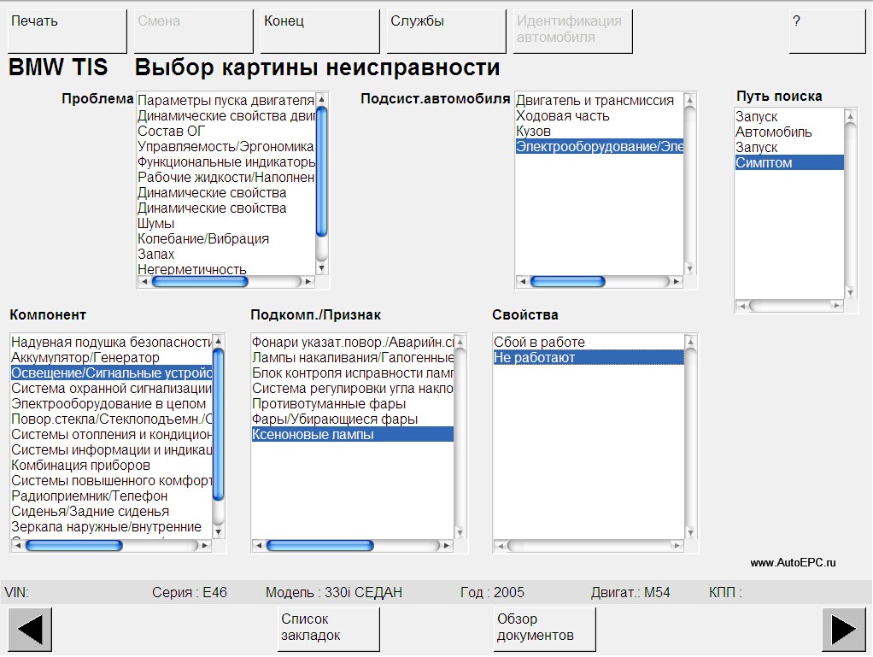Click Компонент vertical scrollbar thumb
873x657 pixels.
(219, 425)
